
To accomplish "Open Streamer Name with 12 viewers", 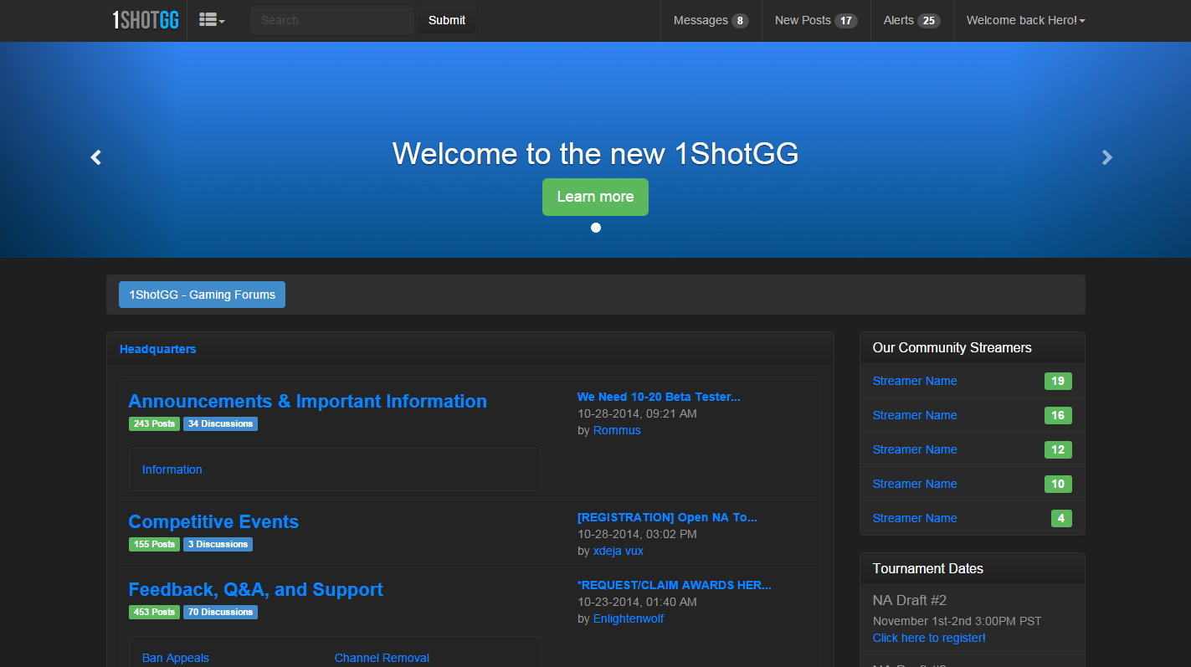I will [915, 449].
